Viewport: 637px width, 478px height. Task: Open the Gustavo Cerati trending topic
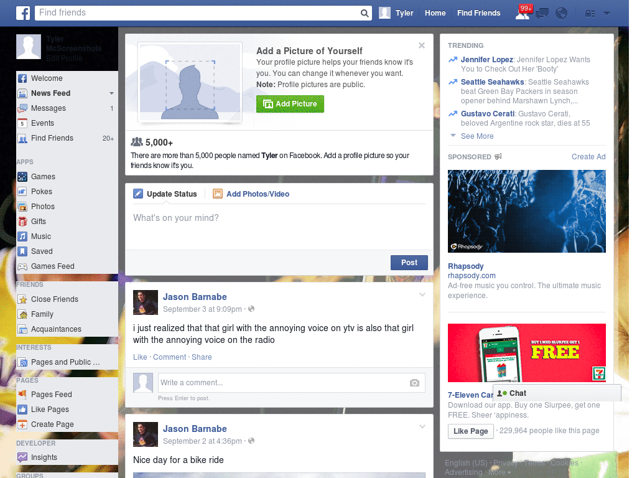click(488, 114)
